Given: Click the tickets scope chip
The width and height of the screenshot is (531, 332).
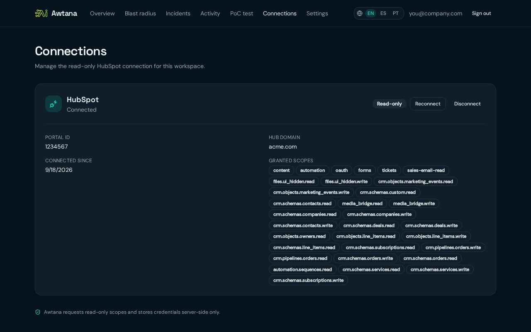Looking at the screenshot, I should 389,170.
